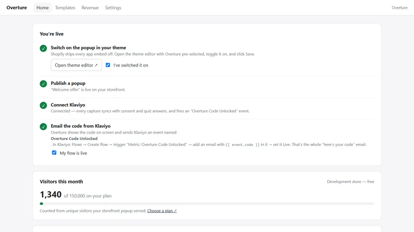414x232 pixels.
Task: Click the visitors usage progress bar
Action: tap(207, 204)
